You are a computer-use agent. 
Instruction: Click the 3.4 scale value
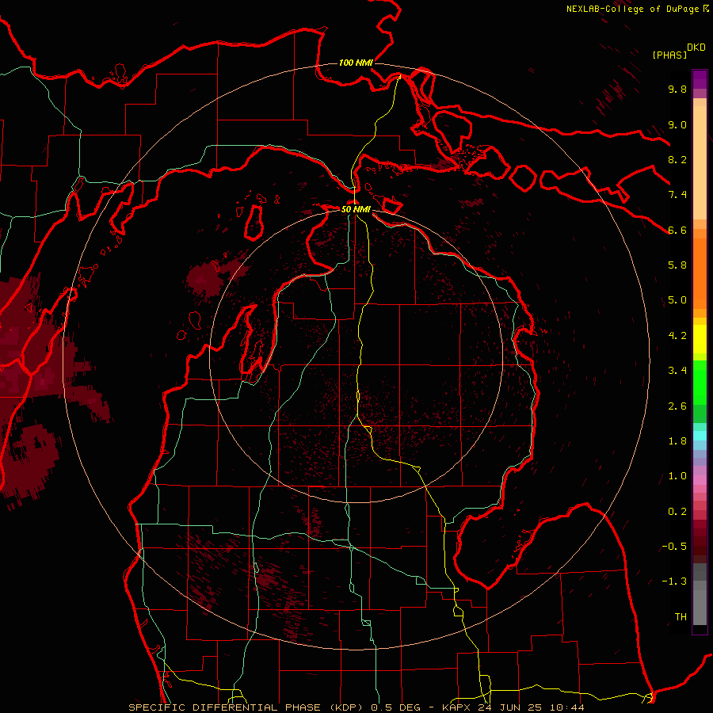(677, 371)
